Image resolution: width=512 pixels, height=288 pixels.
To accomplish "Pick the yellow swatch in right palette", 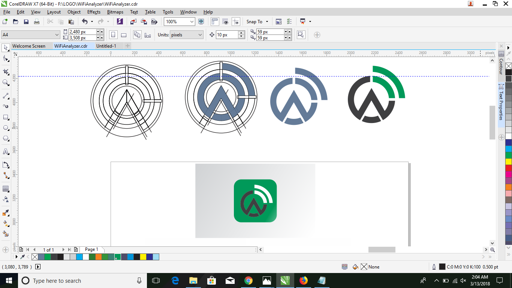I will [509, 162].
